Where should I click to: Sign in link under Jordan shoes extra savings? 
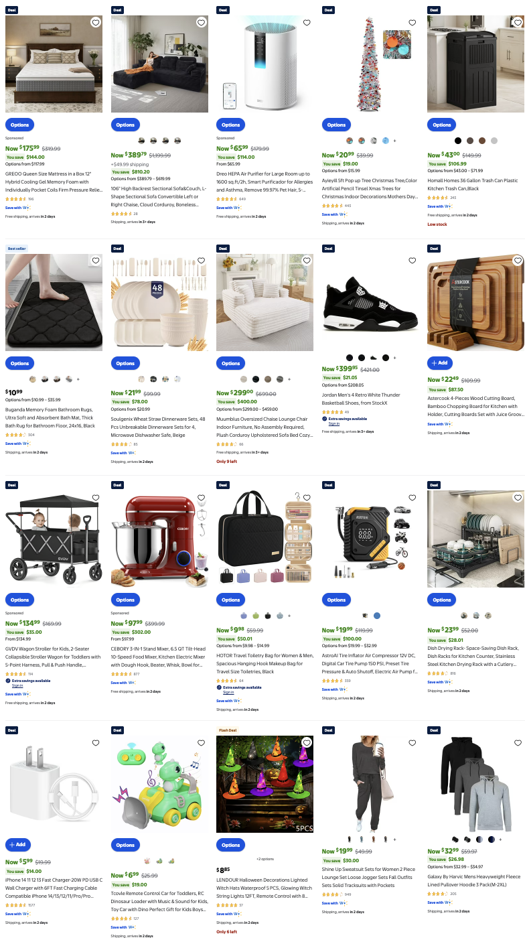coord(333,423)
